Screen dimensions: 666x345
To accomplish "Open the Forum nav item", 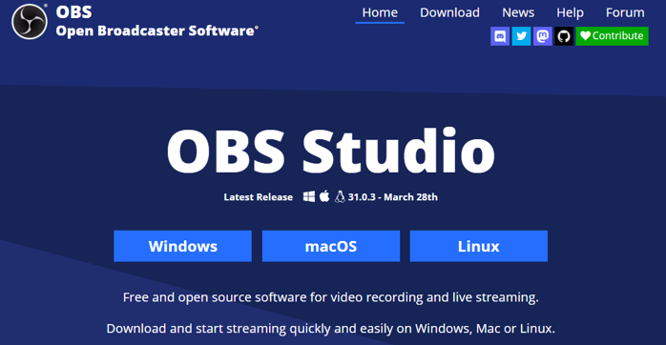I will click(625, 12).
